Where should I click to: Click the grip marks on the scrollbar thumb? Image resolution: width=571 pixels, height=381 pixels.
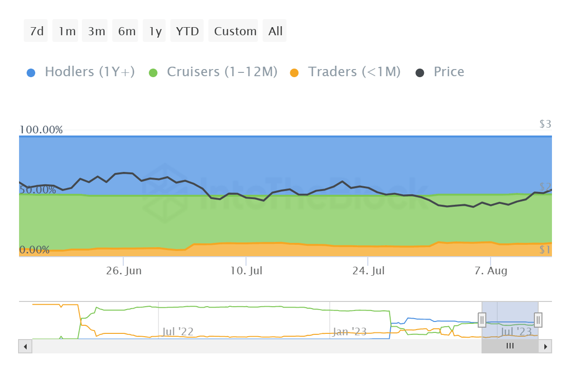510,346
